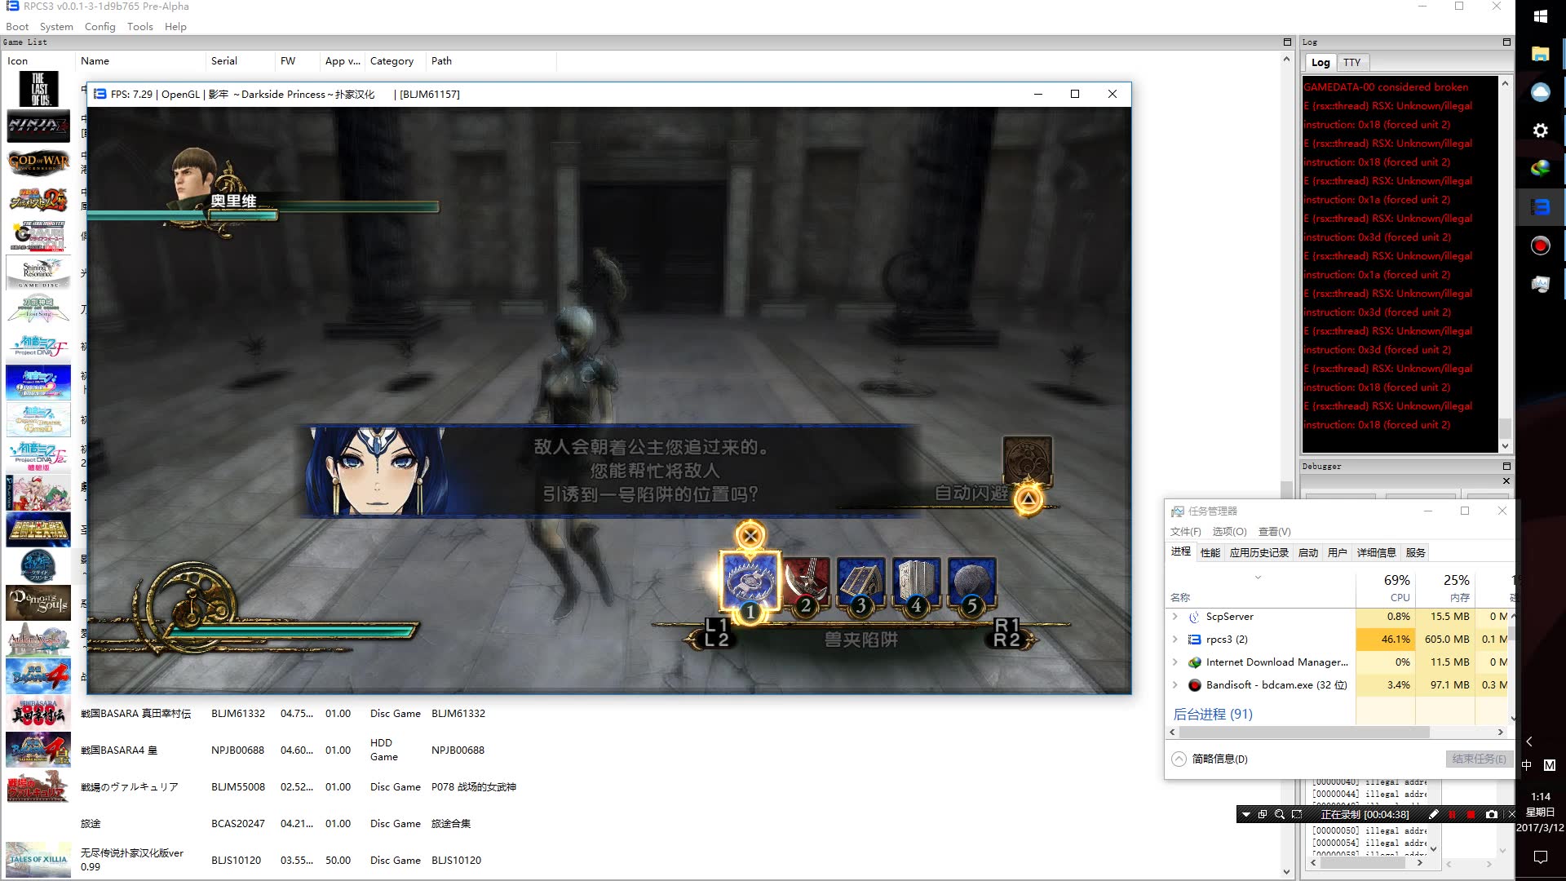Open File Explorer from taskbar
Image resolution: width=1566 pixels, height=881 pixels.
click(1540, 54)
